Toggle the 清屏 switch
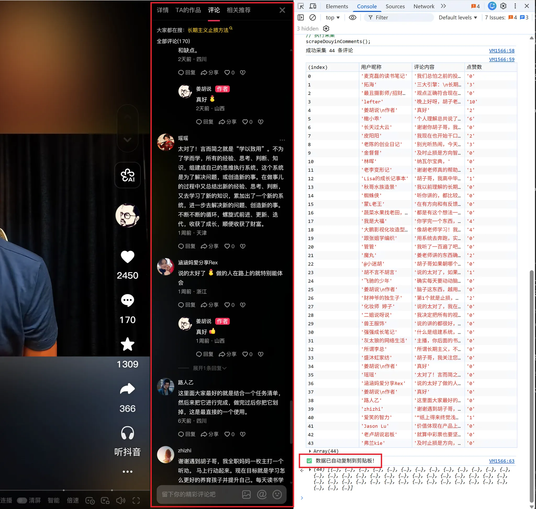The height and width of the screenshot is (509, 536). pos(22,500)
